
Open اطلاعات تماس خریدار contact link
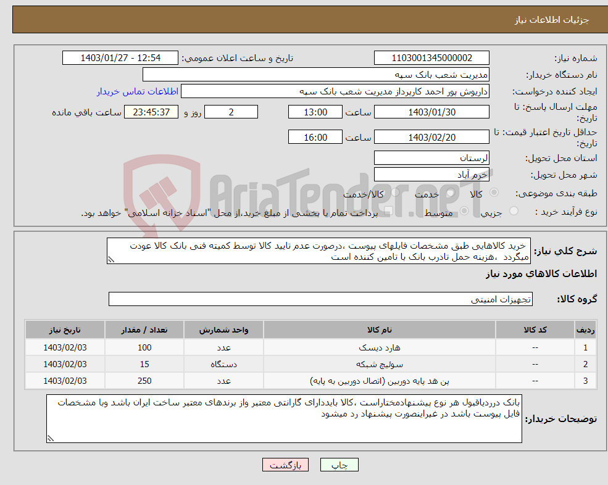pos(138,91)
